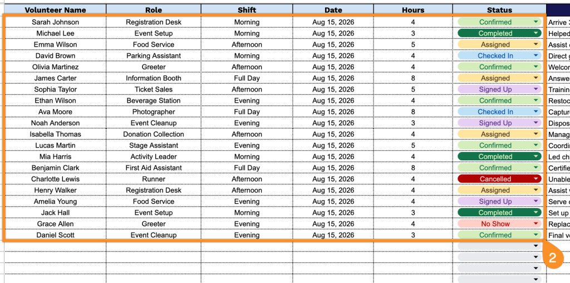Click the orange number 2 step badge

point(552,258)
